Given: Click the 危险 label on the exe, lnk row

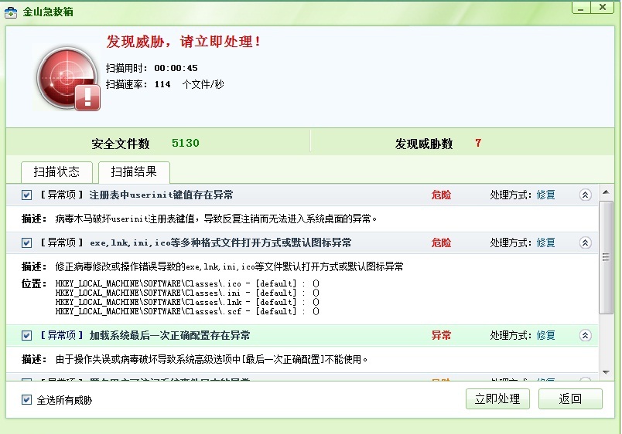Looking at the screenshot, I should pos(441,242).
